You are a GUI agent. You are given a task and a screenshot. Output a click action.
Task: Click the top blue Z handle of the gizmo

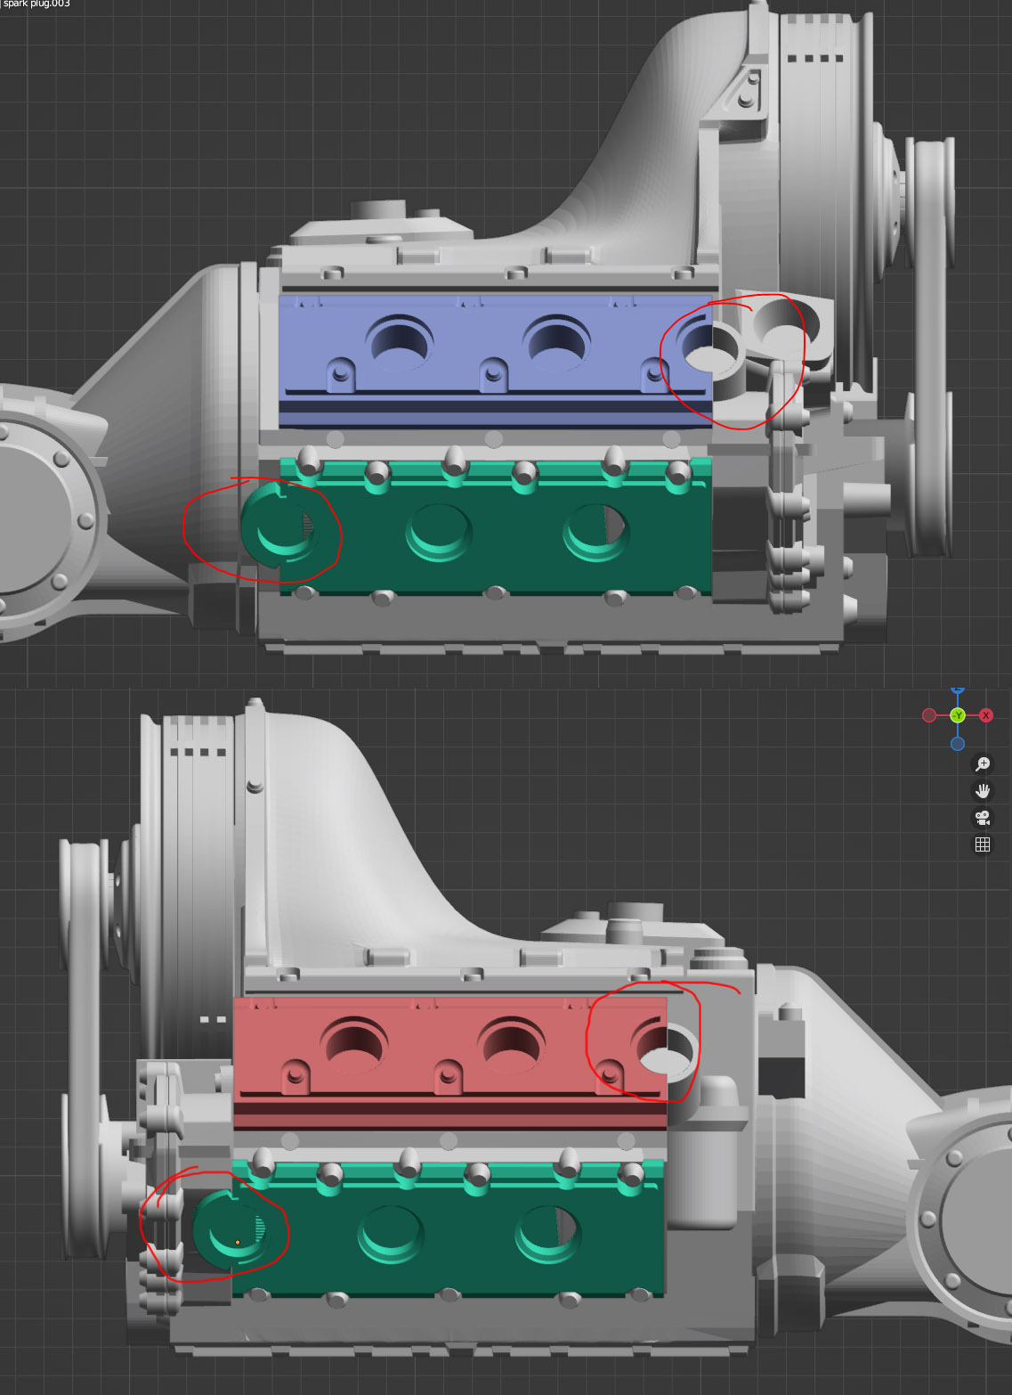959,690
